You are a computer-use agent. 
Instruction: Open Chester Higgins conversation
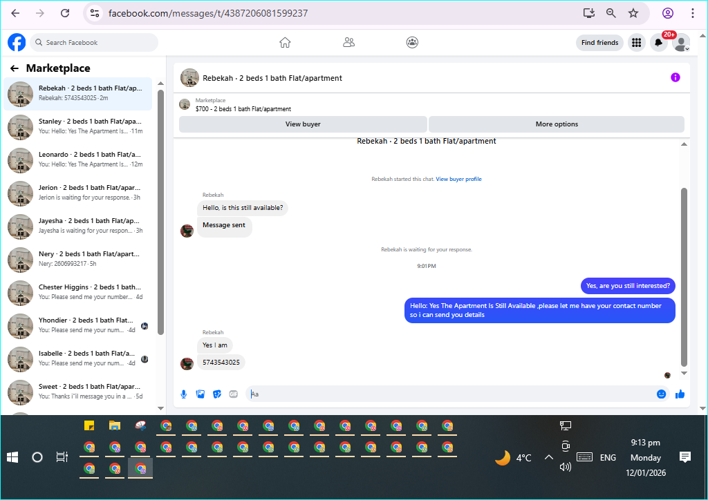click(78, 293)
